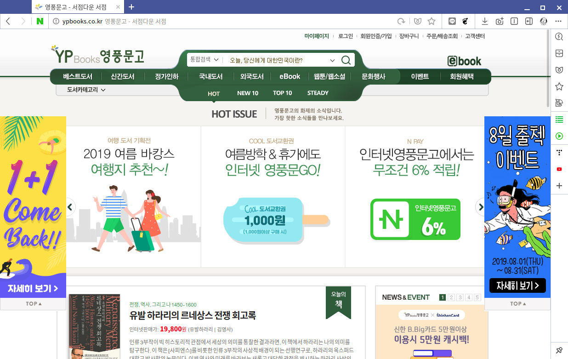Screen dimensions: 568x359
Task: Bookmark this page with the star icon
Action: pos(431,21)
